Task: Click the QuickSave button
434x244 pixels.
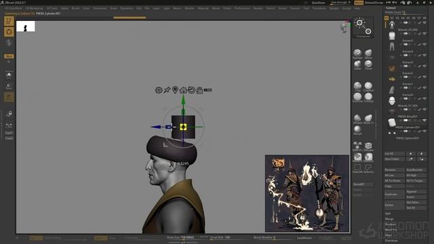Action: tap(319, 3)
